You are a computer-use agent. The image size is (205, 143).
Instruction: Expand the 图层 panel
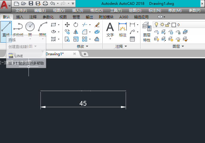click(178, 46)
